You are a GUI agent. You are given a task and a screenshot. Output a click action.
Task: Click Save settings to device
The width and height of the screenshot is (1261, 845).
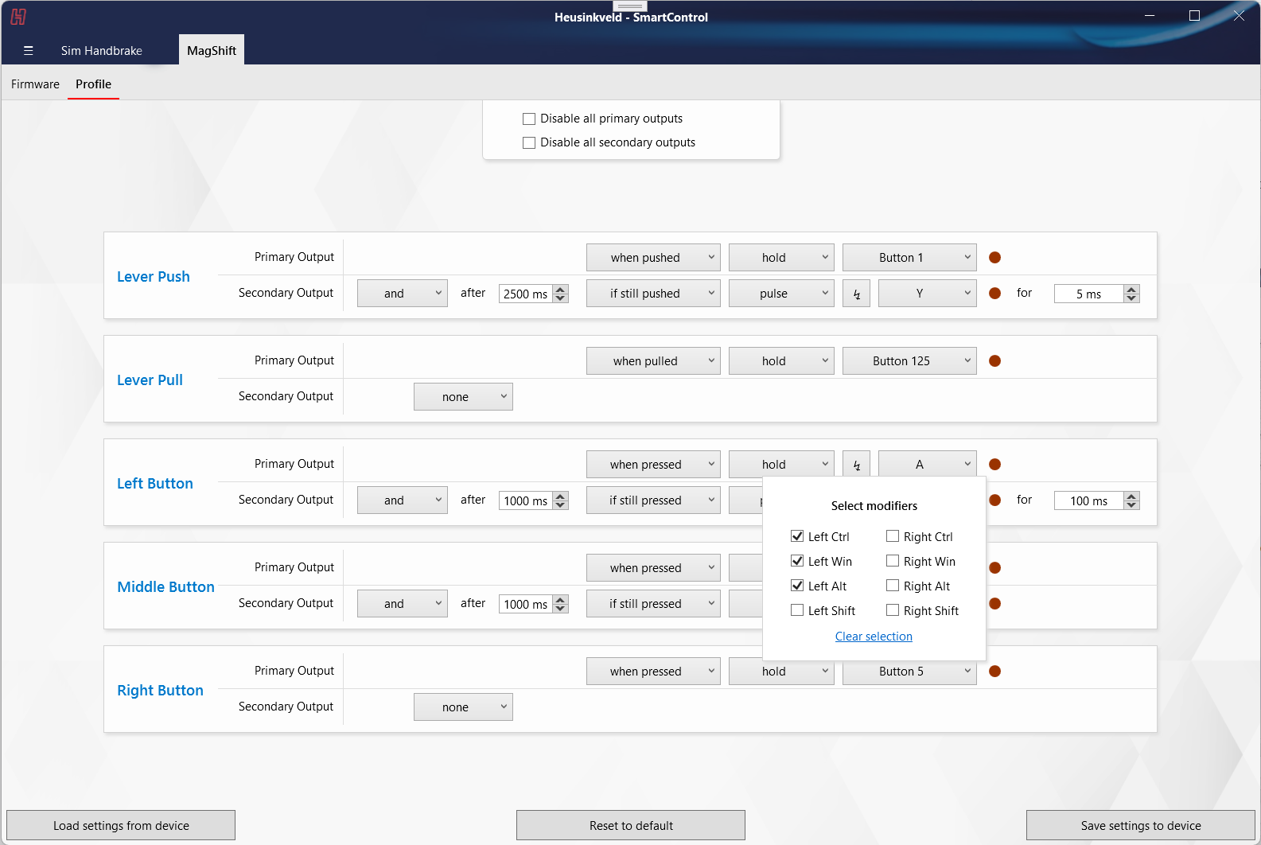[x=1141, y=825]
